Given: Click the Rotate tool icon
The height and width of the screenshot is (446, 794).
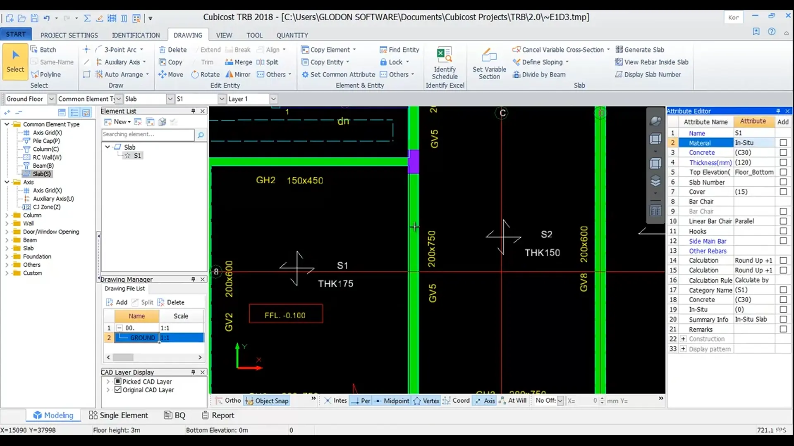Looking at the screenshot, I should [195, 75].
